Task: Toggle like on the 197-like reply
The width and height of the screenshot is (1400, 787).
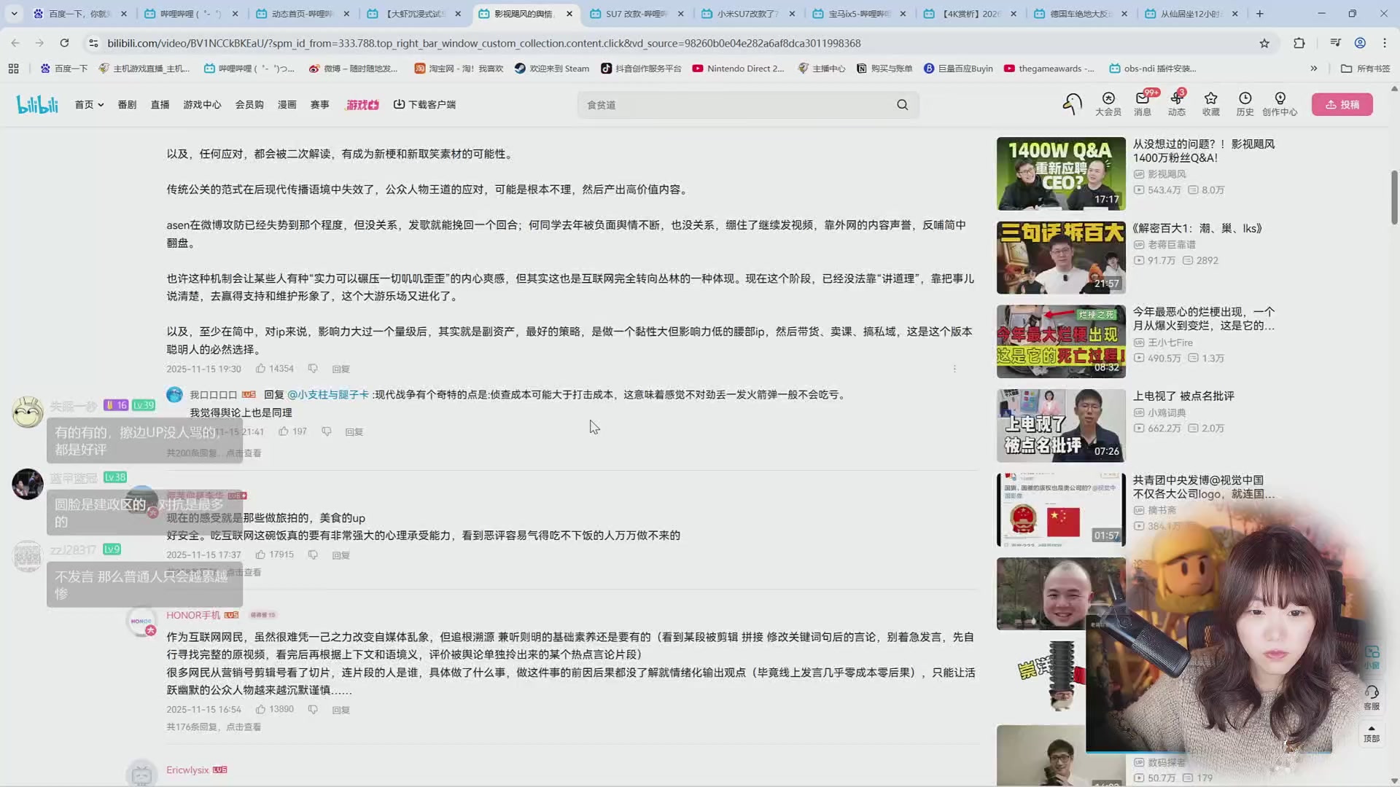Action: [283, 431]
